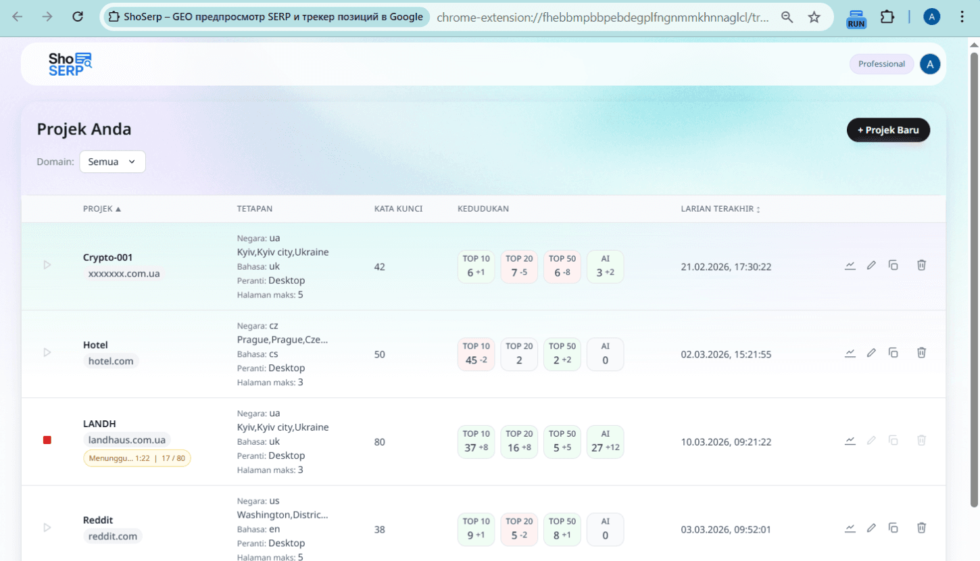Screen dimensions: 980x561
Task: Open chart for Crypto-001 project
Action: point(850,265)
